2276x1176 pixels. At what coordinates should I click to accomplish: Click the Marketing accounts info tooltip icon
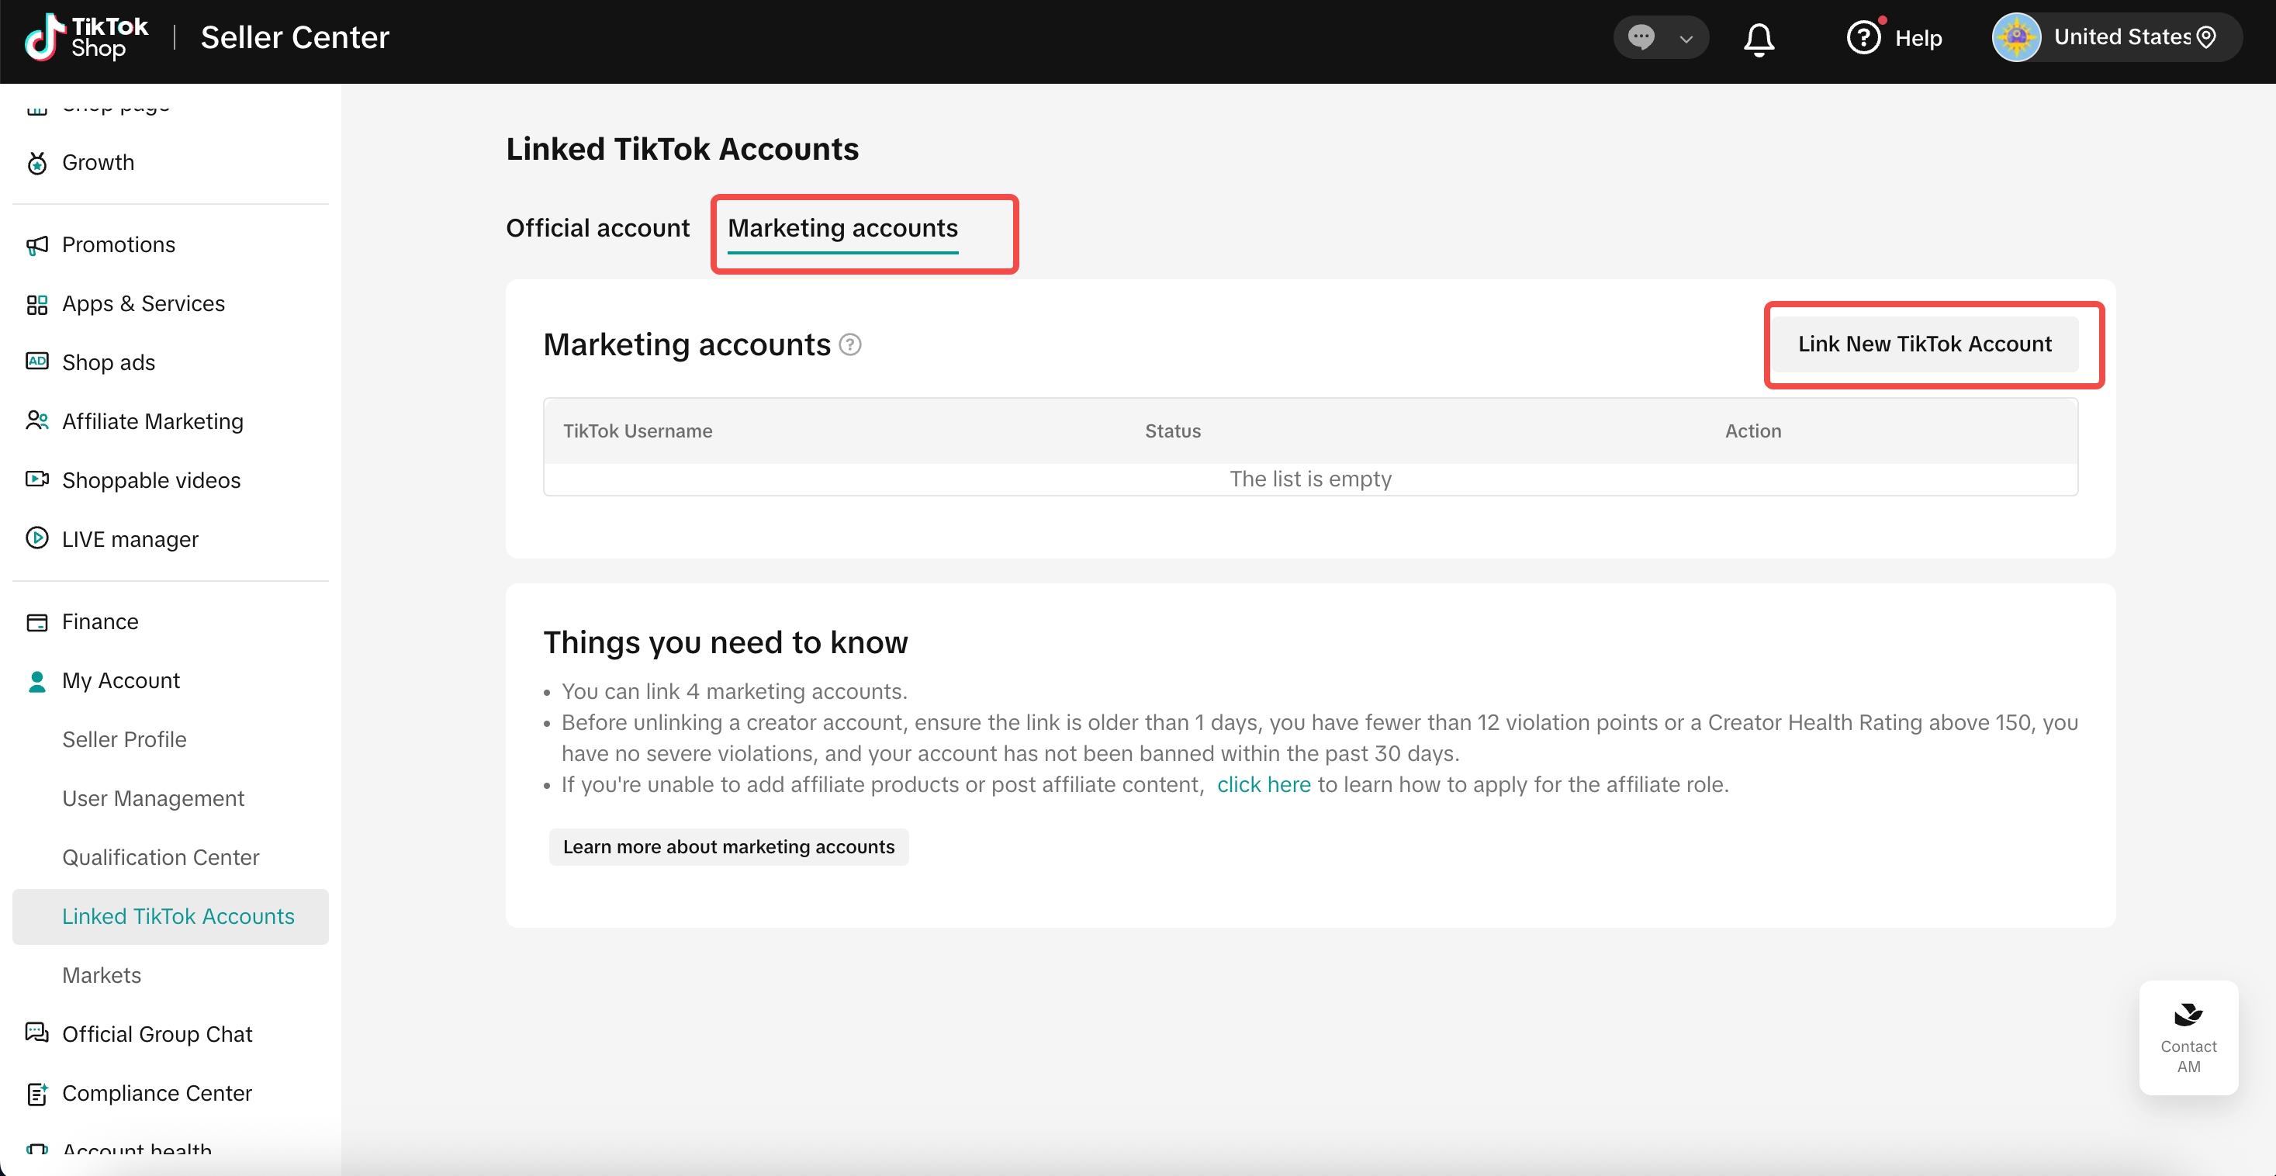tap(850, 344)
